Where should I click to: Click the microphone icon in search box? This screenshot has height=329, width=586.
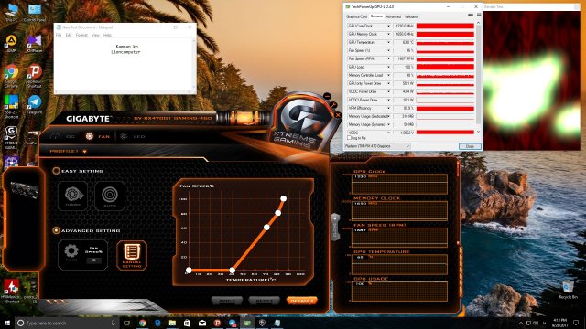(x=114, y=323)
